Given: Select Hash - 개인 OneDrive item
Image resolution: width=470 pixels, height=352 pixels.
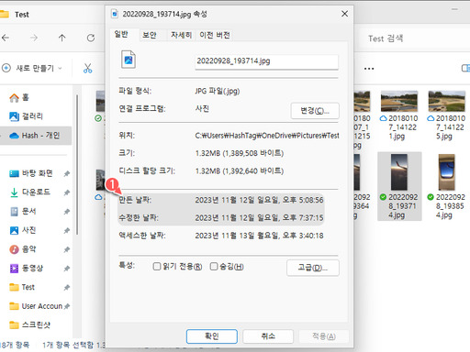Looking at the screenshot, I should click(x=35, y=136).
